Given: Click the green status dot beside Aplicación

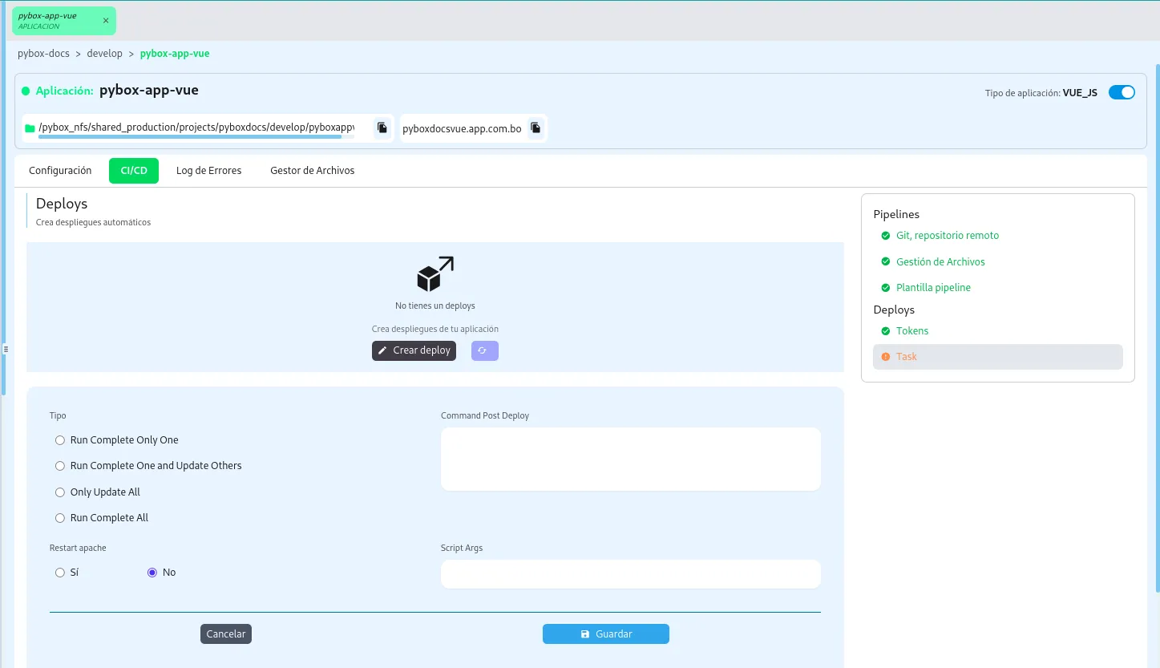Looking at the screenshot, I should click(26, 91).
